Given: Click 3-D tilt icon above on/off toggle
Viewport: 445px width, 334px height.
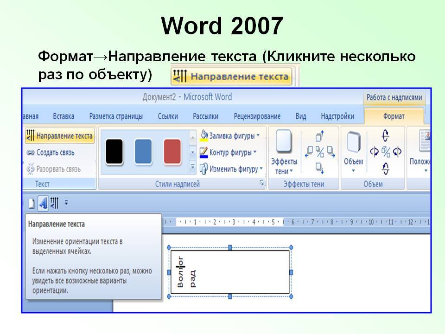Looking at the screenshot, I should pos(385,135).
